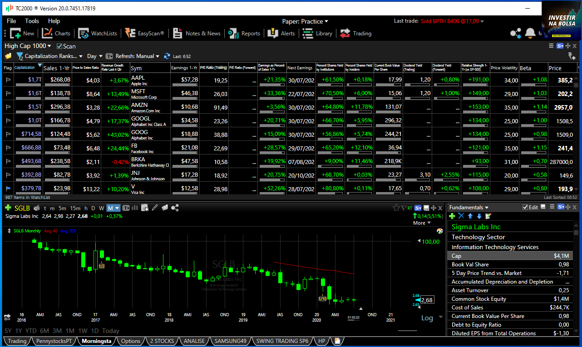Image resolution: width=582 pixels, height=347 pixels.
Task: Click the printer icon beside the SGLB symbol
Action: (x=37, y=208)
